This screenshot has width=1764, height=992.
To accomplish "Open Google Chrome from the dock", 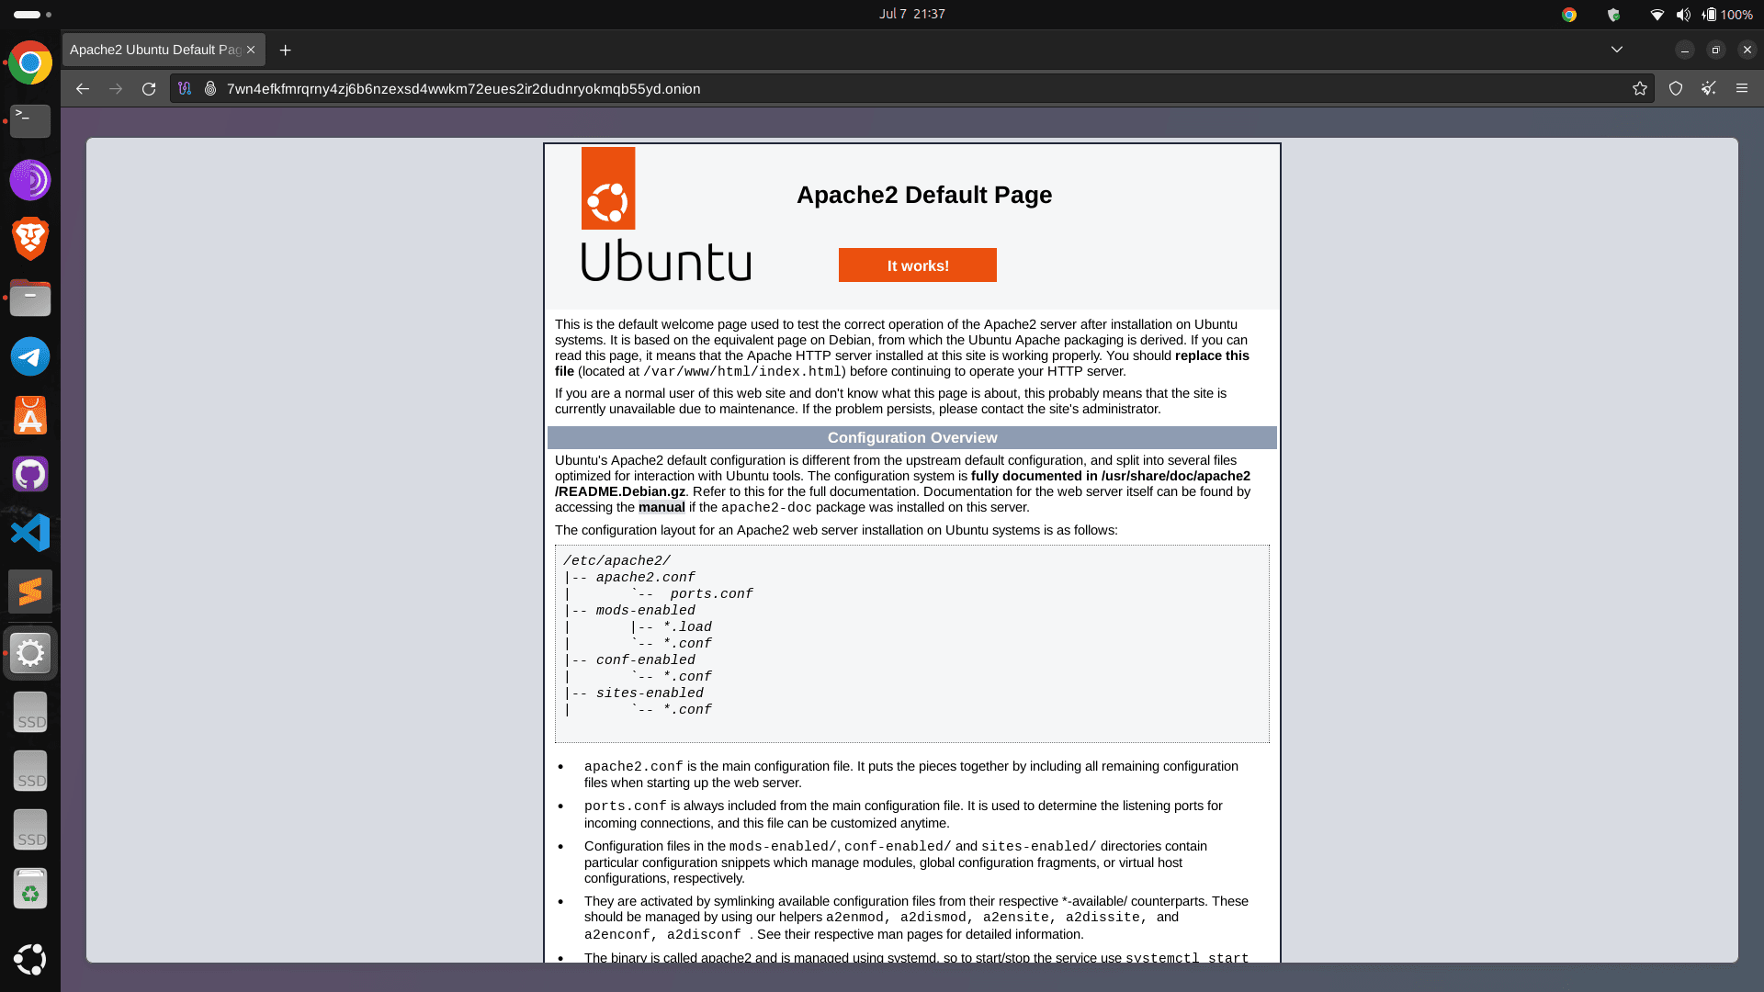I will coord(30,62).
